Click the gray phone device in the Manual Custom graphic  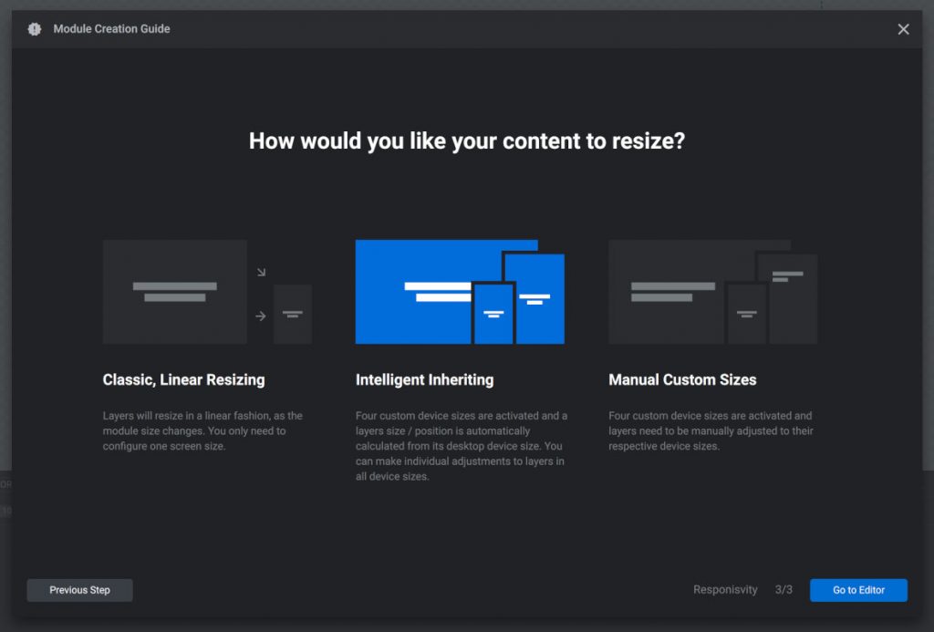pyautogui.click(x=746, y=314)
